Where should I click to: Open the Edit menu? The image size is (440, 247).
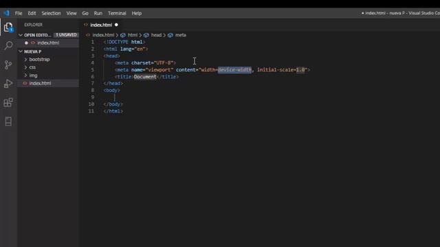32,13
